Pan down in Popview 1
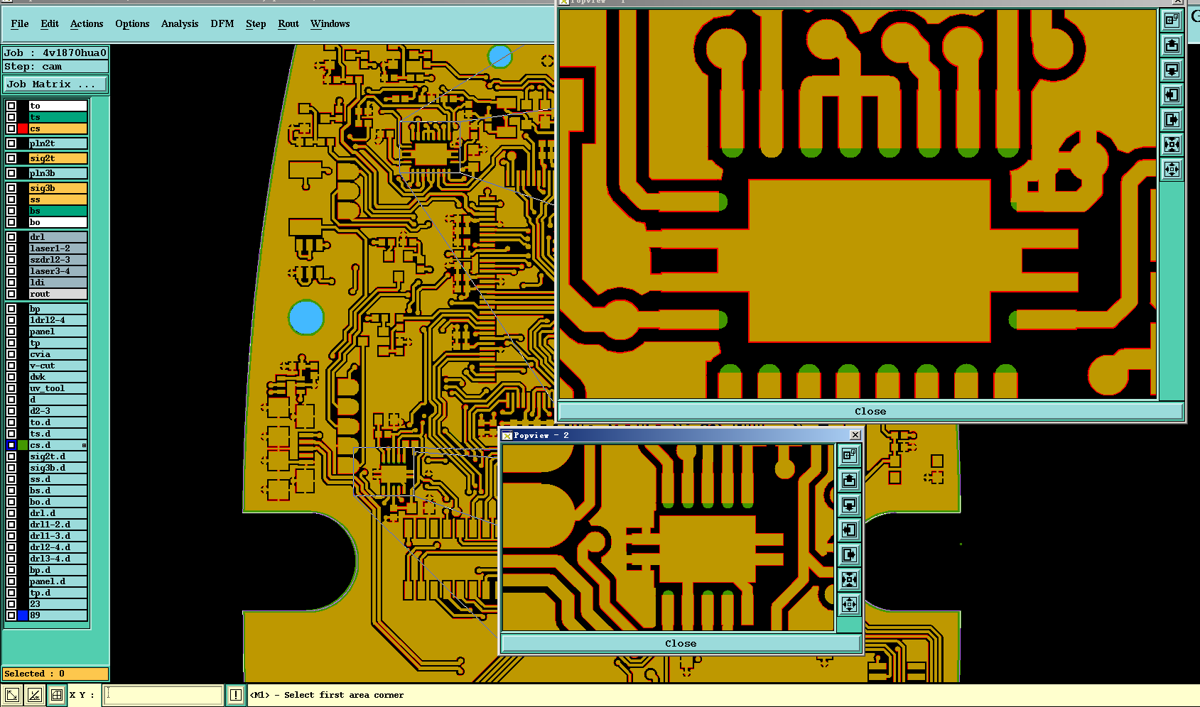This screenshot has height=707, width=1200. 1172,70
